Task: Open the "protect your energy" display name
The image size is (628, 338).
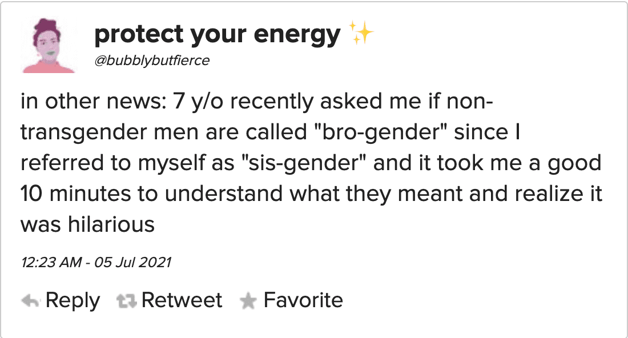Action: (218, 34)
